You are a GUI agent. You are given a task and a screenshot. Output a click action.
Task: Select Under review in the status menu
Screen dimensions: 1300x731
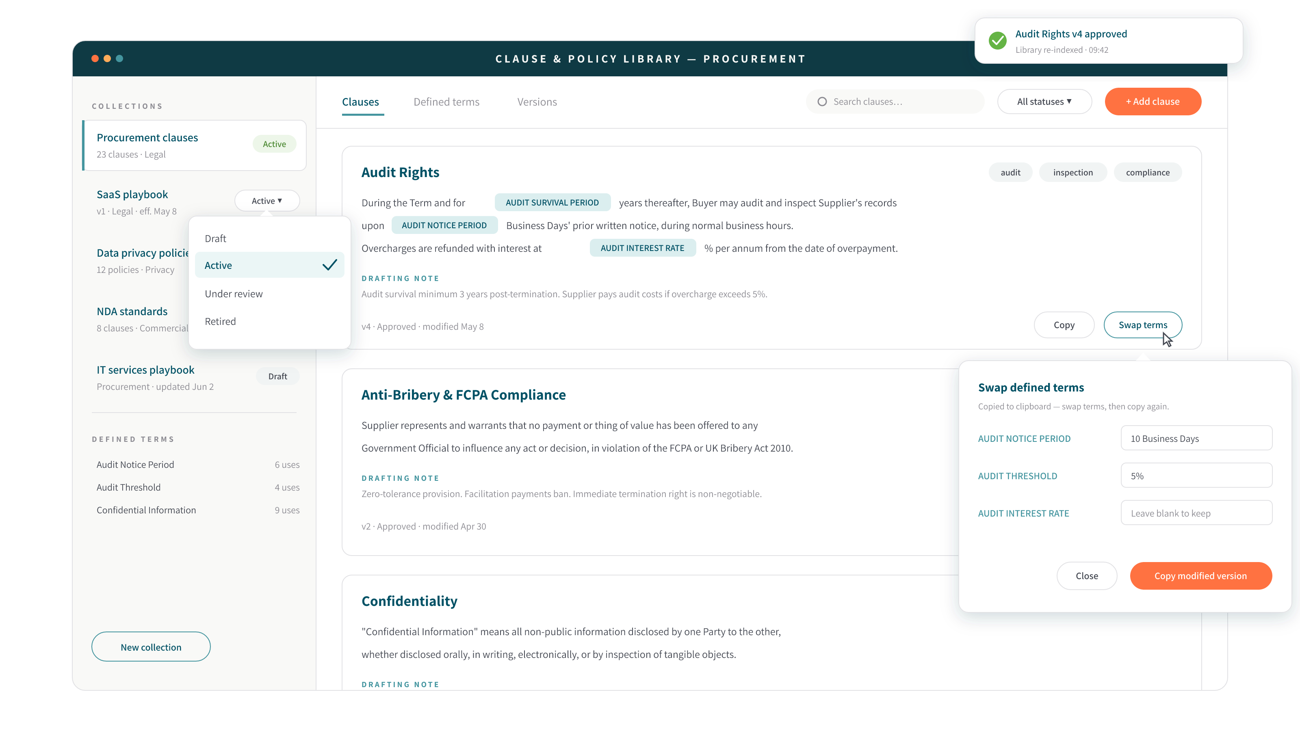[x=269, y=294]
